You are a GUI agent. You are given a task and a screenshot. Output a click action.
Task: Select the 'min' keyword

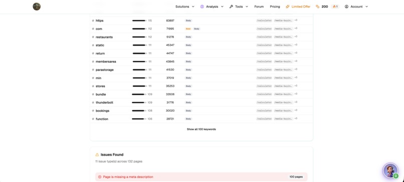point(98,78)
